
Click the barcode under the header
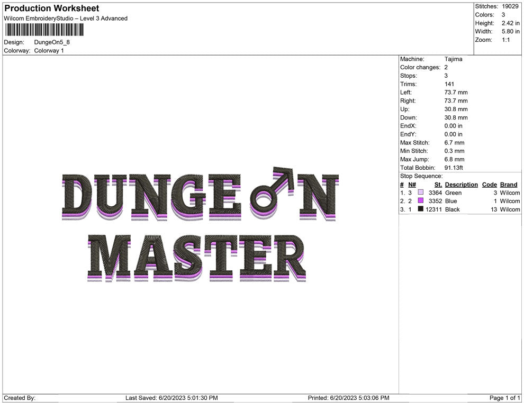pyautogui.click(x=44, y=30)
